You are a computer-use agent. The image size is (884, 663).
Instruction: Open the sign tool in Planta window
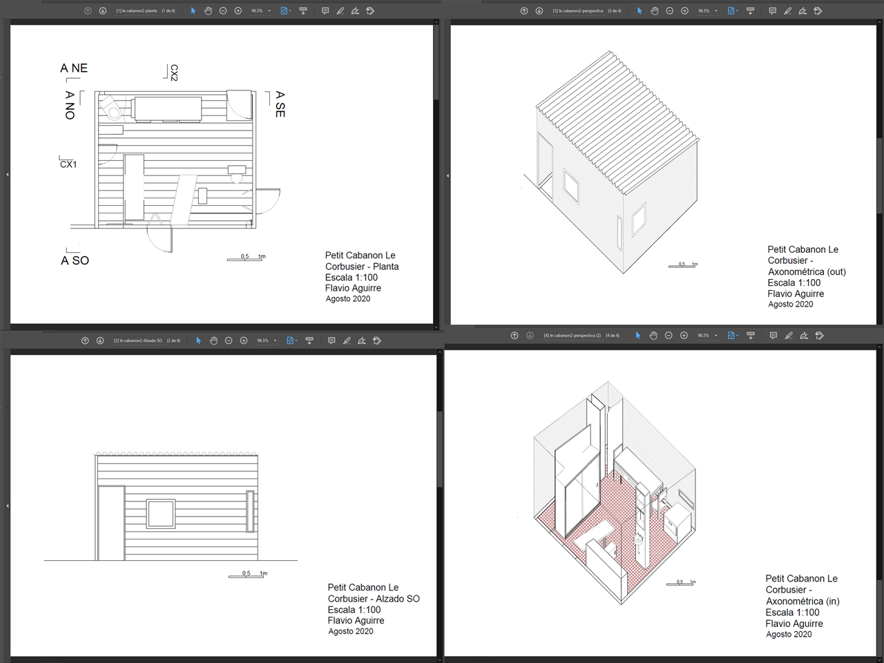pos(355,11)
